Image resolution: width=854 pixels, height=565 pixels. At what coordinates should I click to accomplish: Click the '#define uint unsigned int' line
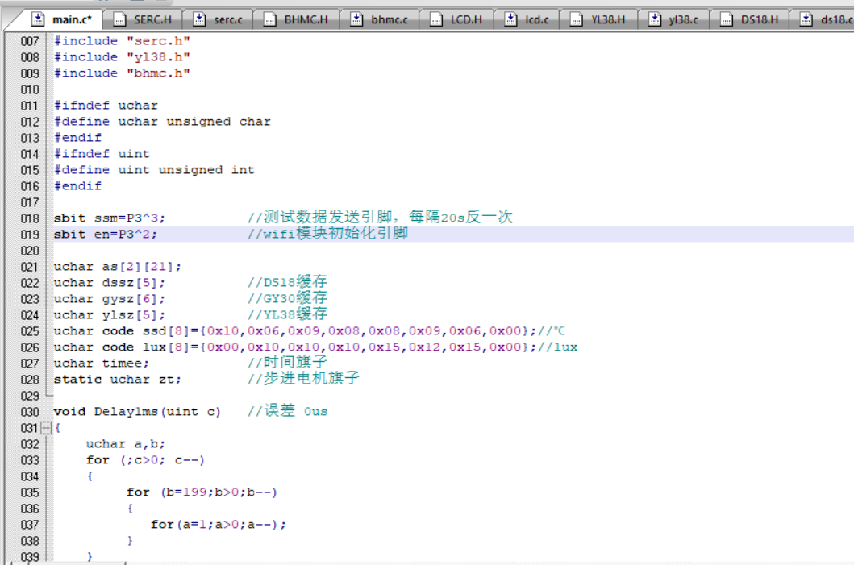pos(154,170)
